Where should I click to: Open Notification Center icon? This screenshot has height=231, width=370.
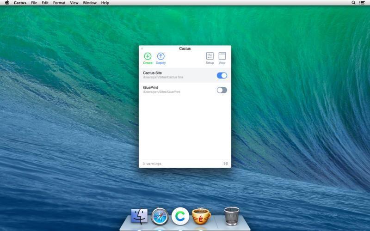(x=362, y=3)
